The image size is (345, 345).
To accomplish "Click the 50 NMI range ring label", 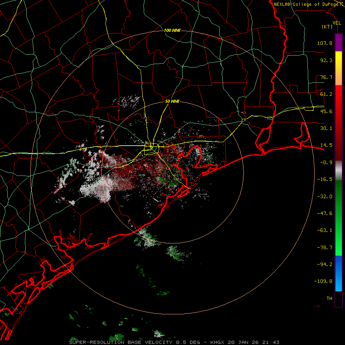I will click(172, 102).
